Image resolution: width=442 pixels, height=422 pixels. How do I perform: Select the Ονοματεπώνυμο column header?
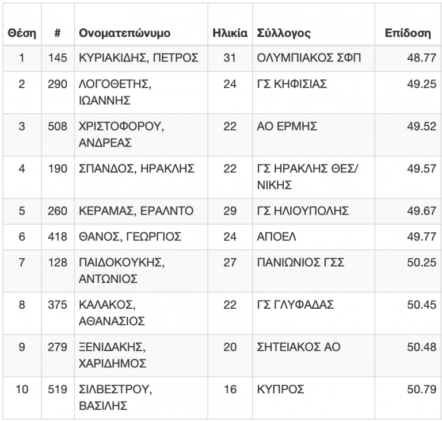click(x=124, y=33)
